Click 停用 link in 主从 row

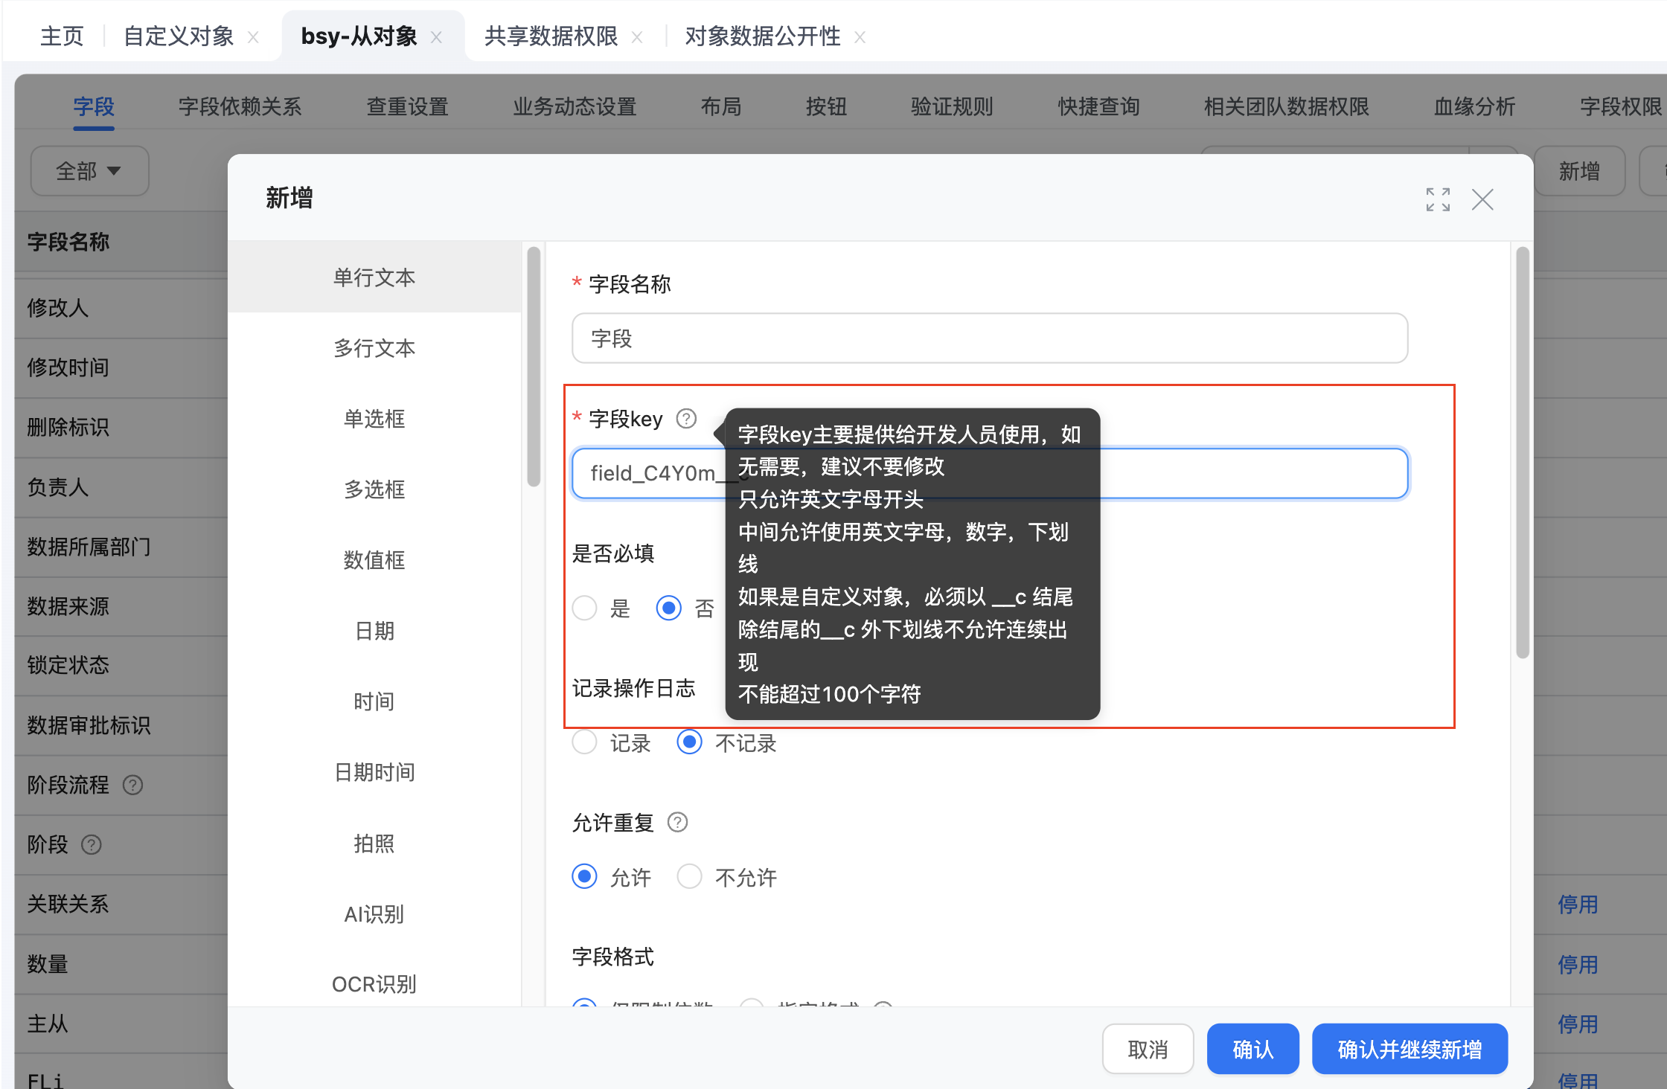1578,1024
